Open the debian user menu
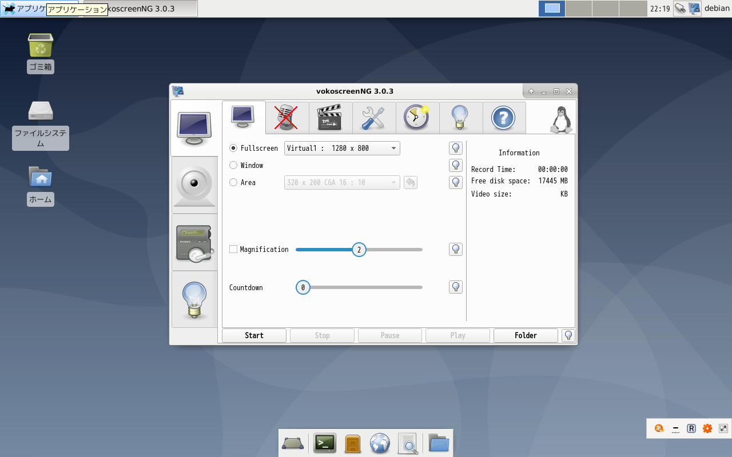This screenshot has width=732, height=457. click(x=717, y=9)
